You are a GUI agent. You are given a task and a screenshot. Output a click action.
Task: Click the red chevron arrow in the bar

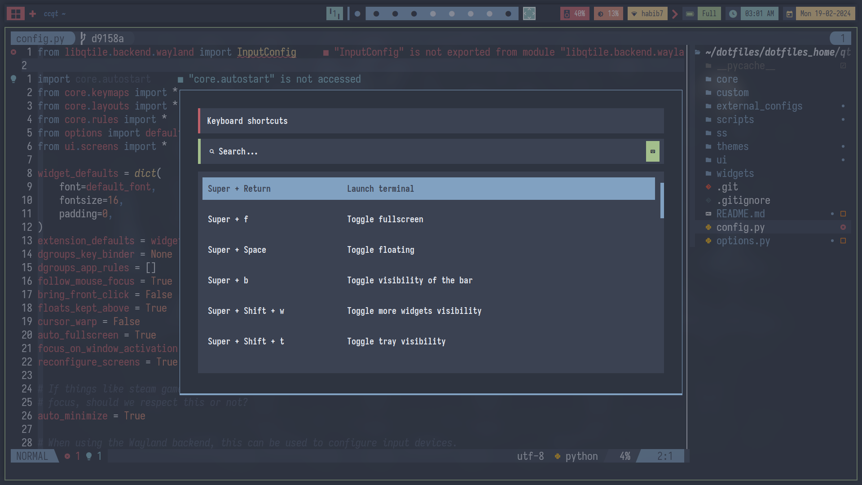[x=675, y=14]
